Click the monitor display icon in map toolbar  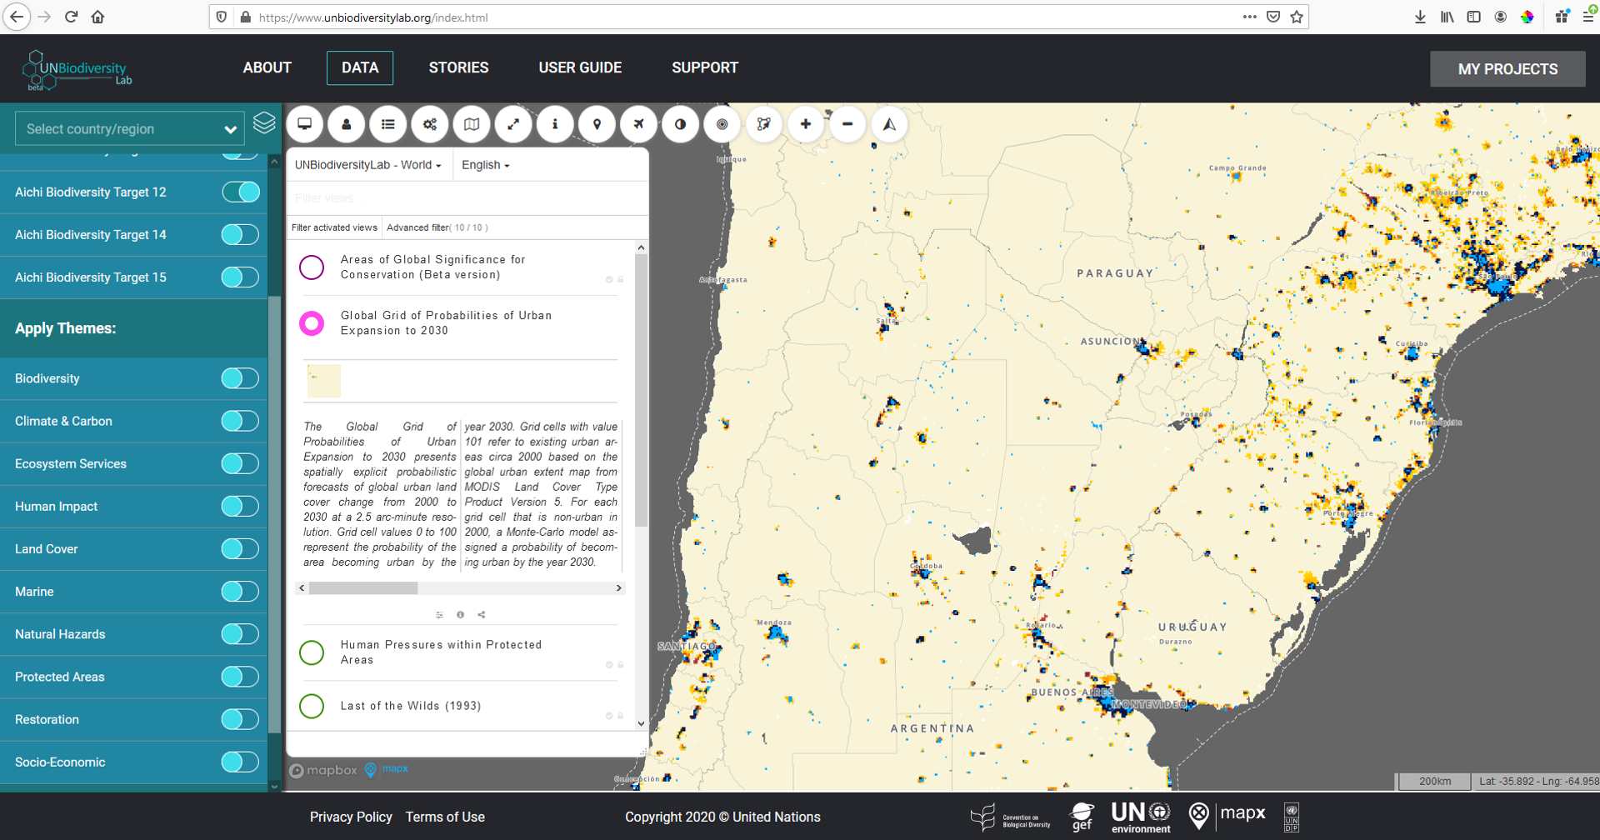[305, 124]
